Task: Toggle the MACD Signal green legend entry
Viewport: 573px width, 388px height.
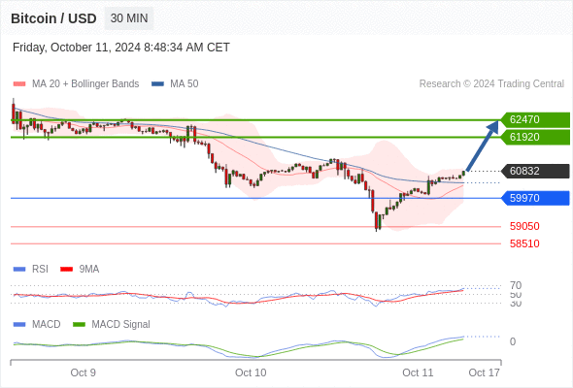Action: tap(112, 325)
